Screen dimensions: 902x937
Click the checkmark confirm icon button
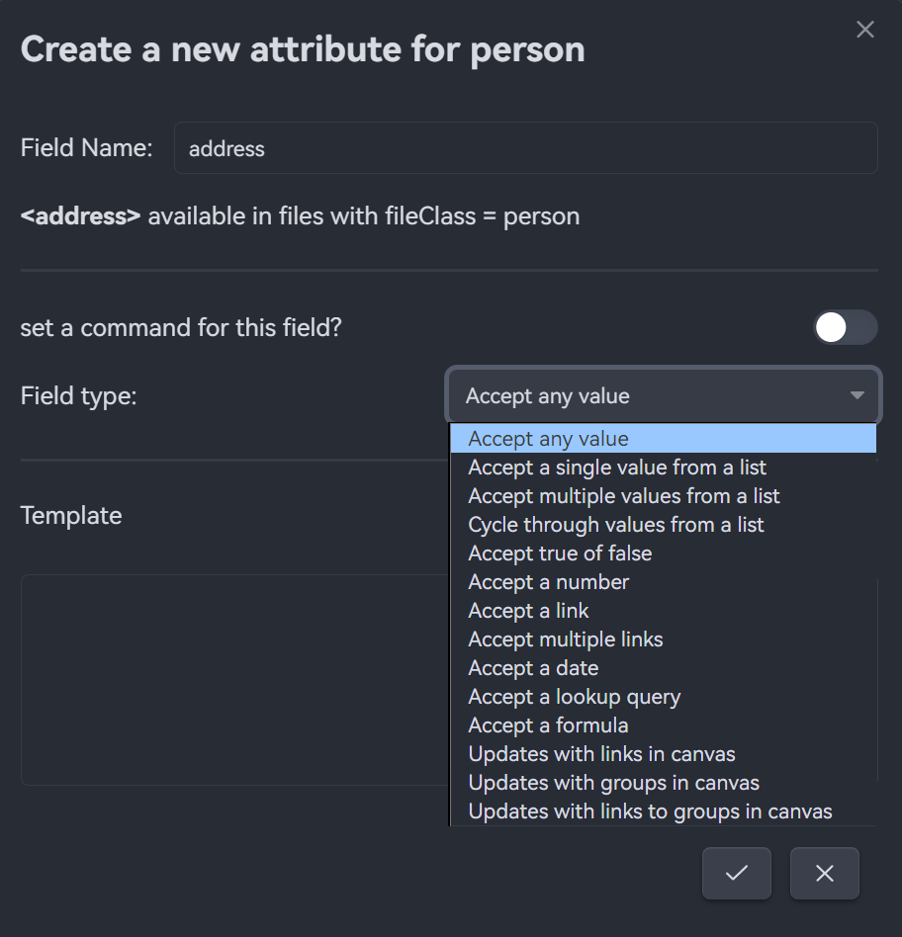point(736,874)
